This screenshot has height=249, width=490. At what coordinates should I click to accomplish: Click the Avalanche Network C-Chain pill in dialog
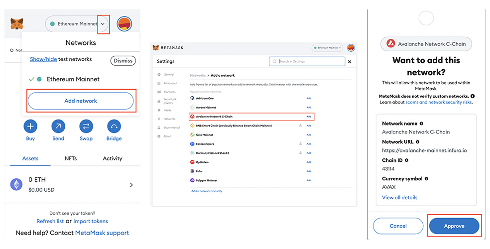point(426,44)
